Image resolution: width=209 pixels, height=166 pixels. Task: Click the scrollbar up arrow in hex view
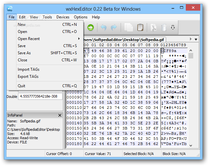click(191, 51)
